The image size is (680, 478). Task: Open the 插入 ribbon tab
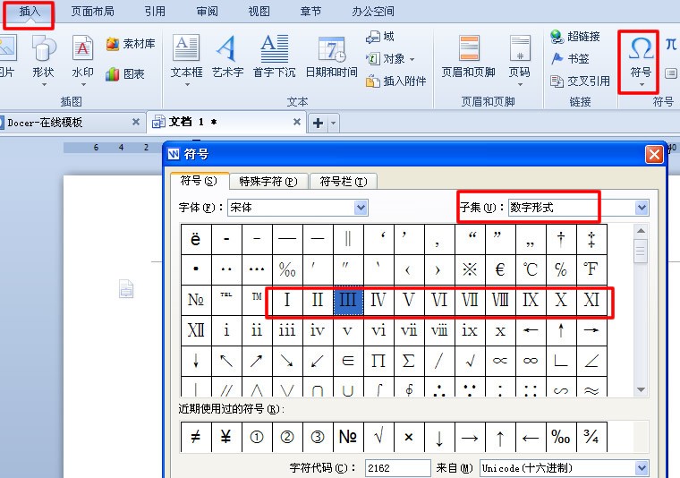tap(30, 12)
